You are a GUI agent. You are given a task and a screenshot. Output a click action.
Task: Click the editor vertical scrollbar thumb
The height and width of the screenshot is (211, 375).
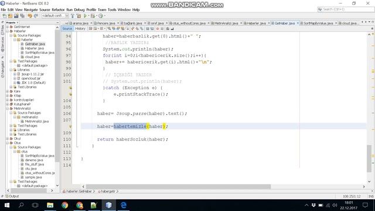click(369, 158)
